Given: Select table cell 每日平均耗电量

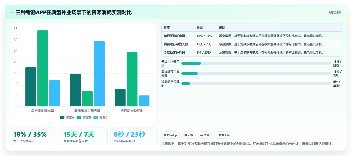Looking at the screenshot, I should tap(174, 36).
